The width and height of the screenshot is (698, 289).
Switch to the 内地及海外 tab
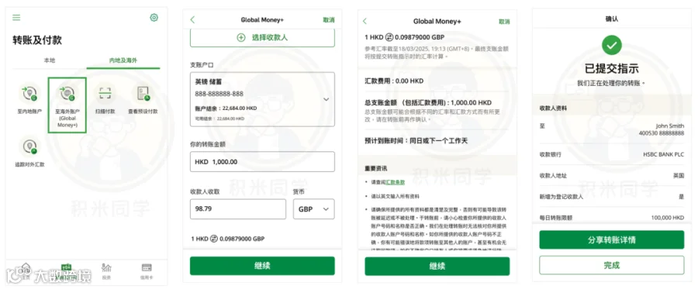point(123,60)
